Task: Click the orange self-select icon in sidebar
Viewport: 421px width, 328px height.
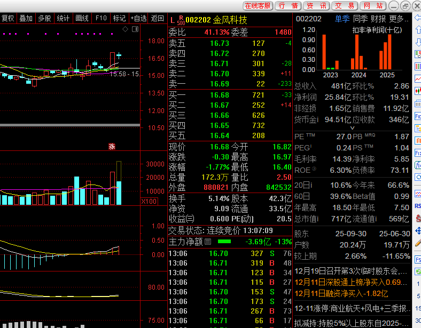Action: (x=418, y=140)
